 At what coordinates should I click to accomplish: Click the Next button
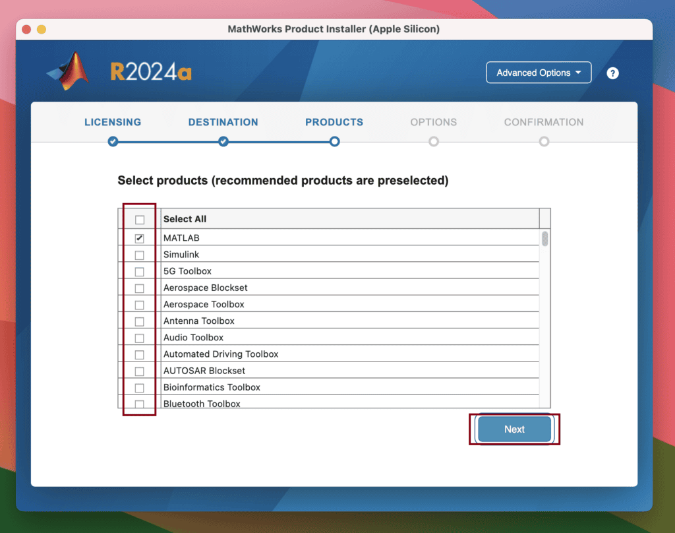(514, 429)
